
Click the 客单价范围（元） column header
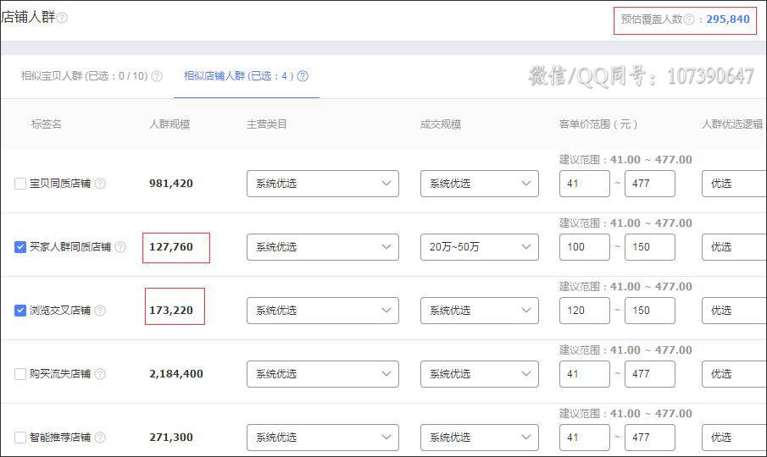[x=598, y=124]
